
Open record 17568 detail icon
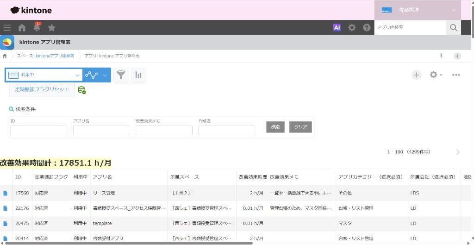click(6, 193)
